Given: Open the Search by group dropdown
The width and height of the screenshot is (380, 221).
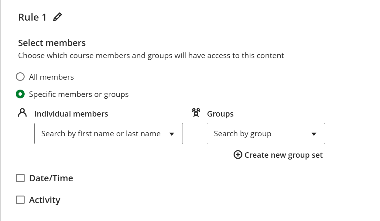Looking at the screenshot, I should [266, 134].
